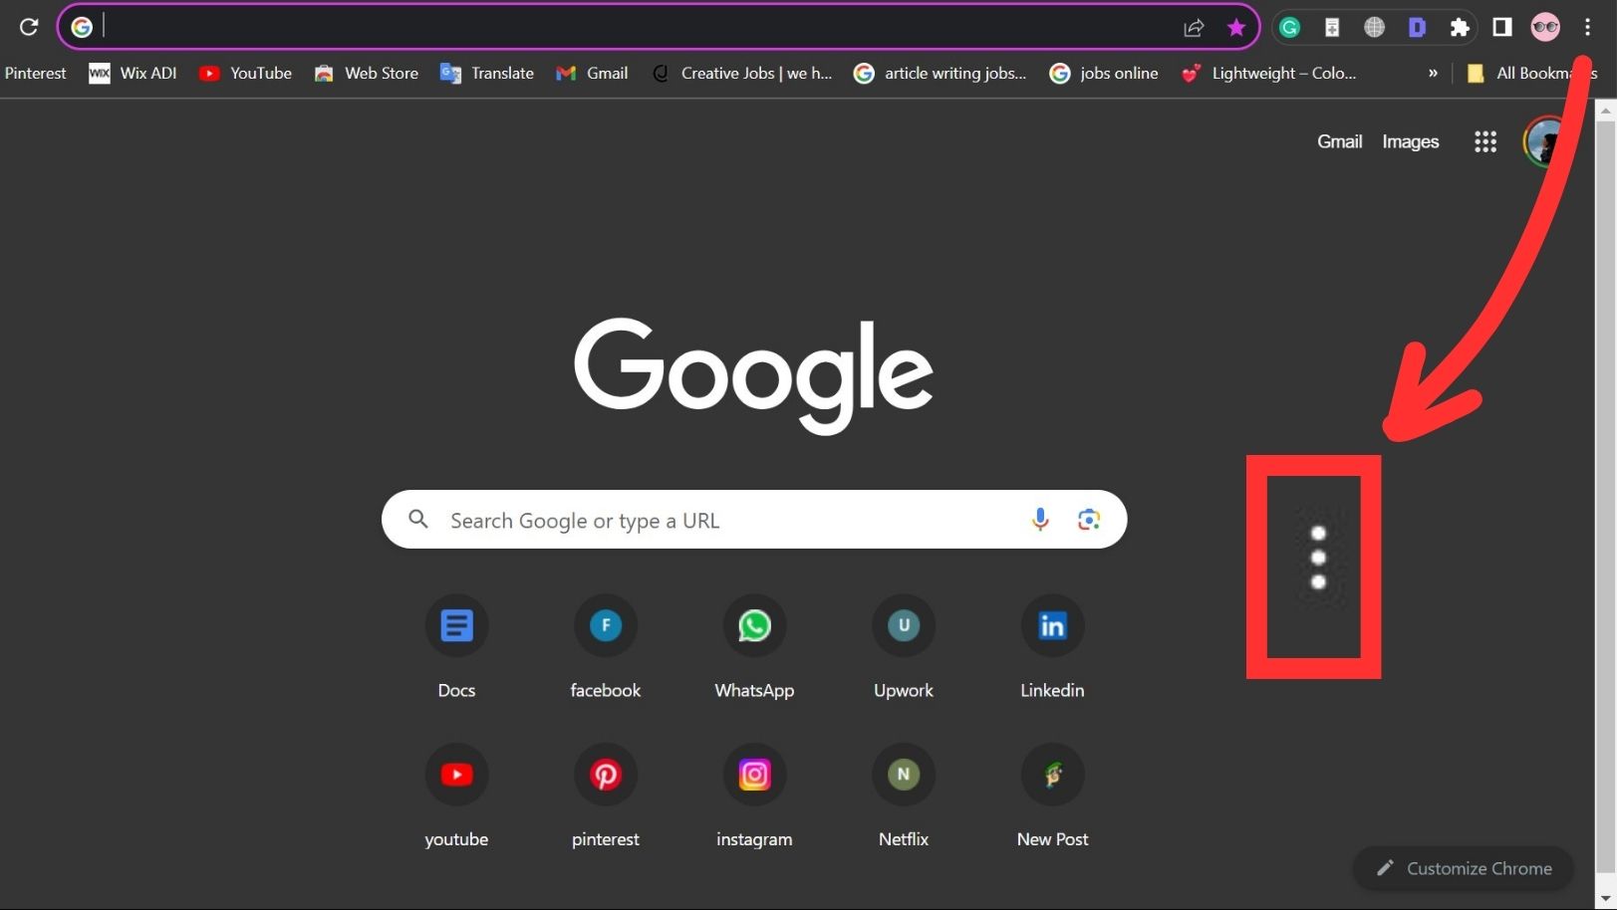The height and width of the screenshot is (910, 1617).
Task: Expand hidden bookmarks with the chevron
Action: [1433, 73]
